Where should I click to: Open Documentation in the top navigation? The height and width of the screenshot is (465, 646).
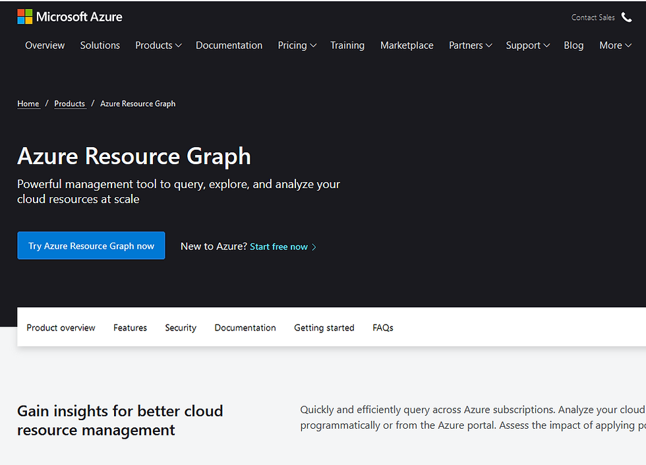click(229, 46)
